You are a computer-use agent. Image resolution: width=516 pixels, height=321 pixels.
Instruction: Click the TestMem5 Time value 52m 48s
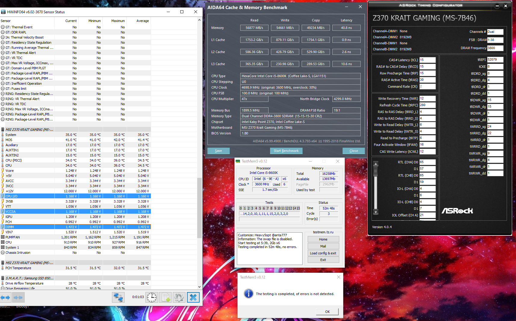[x=329, y=208]
